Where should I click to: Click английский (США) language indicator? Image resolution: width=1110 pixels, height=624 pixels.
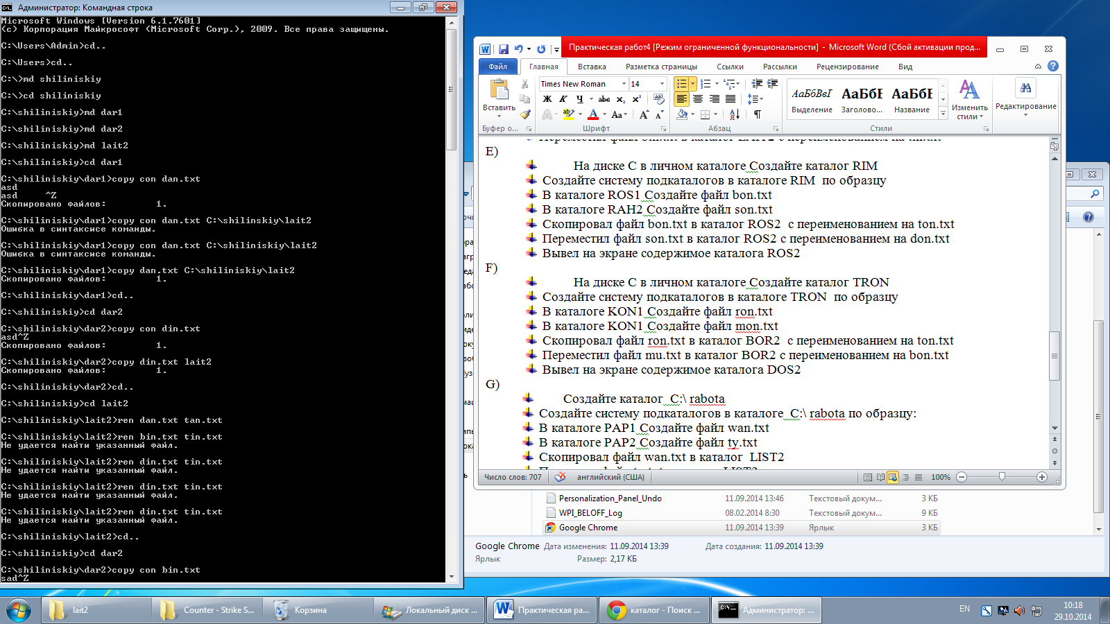point(610,477)
